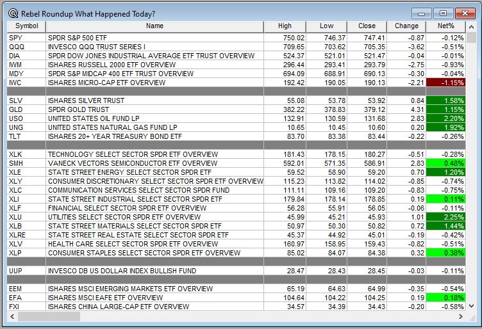Select the QQQ symbol cell

[26, 47]
